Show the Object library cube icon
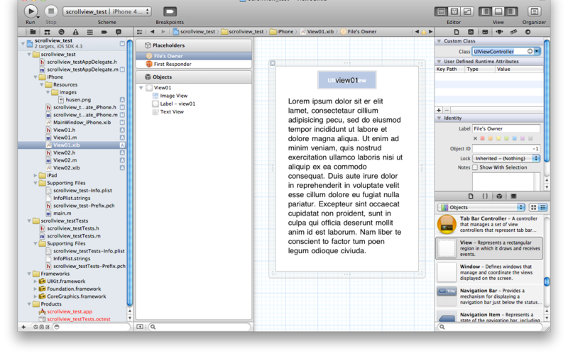 499,196
